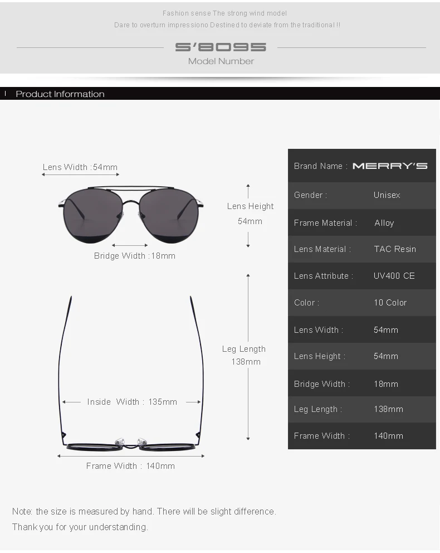Screen dimensions: 440x553
Task: Click the 'Frame Width : 140mm' diagram label
Action: pos(130,466)
